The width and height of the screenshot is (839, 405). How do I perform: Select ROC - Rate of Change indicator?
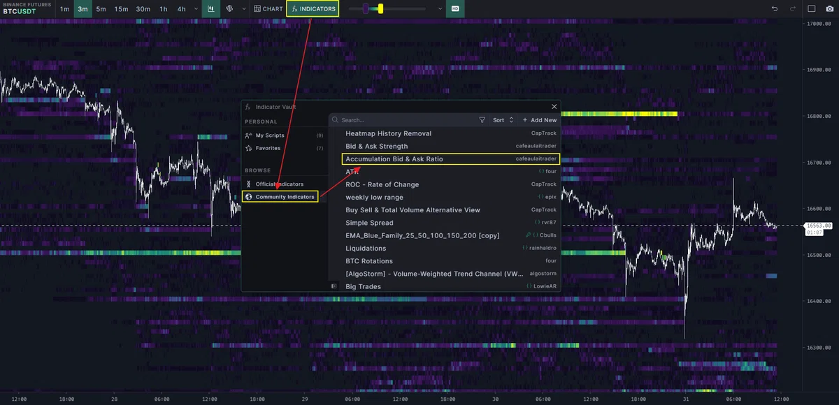(450, 184)
